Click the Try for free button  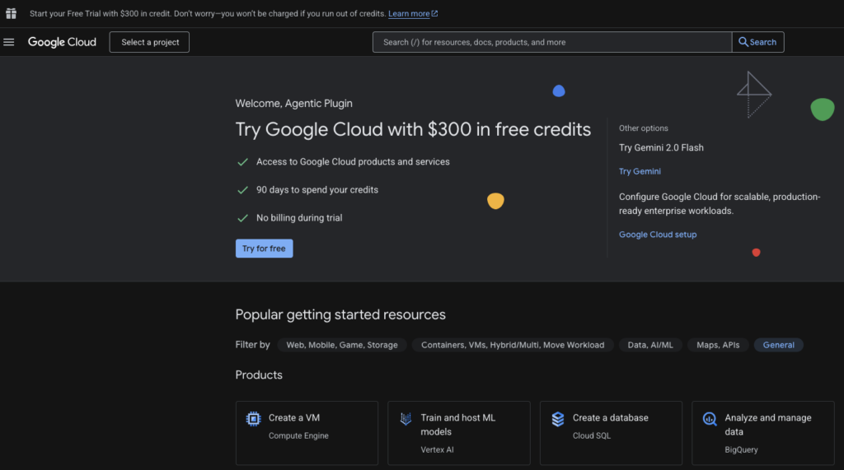[x=264, y=249]
